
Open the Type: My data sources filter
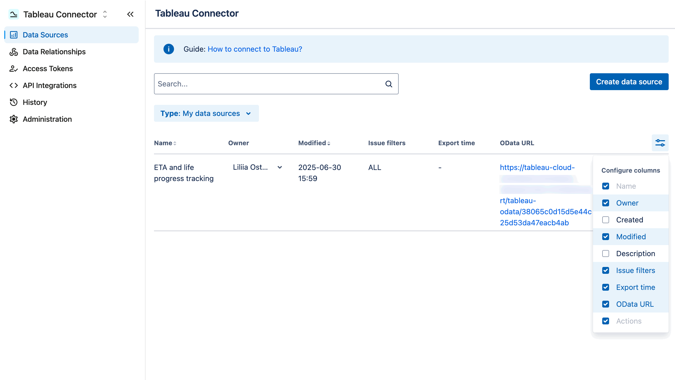click(x=206, y=113)
